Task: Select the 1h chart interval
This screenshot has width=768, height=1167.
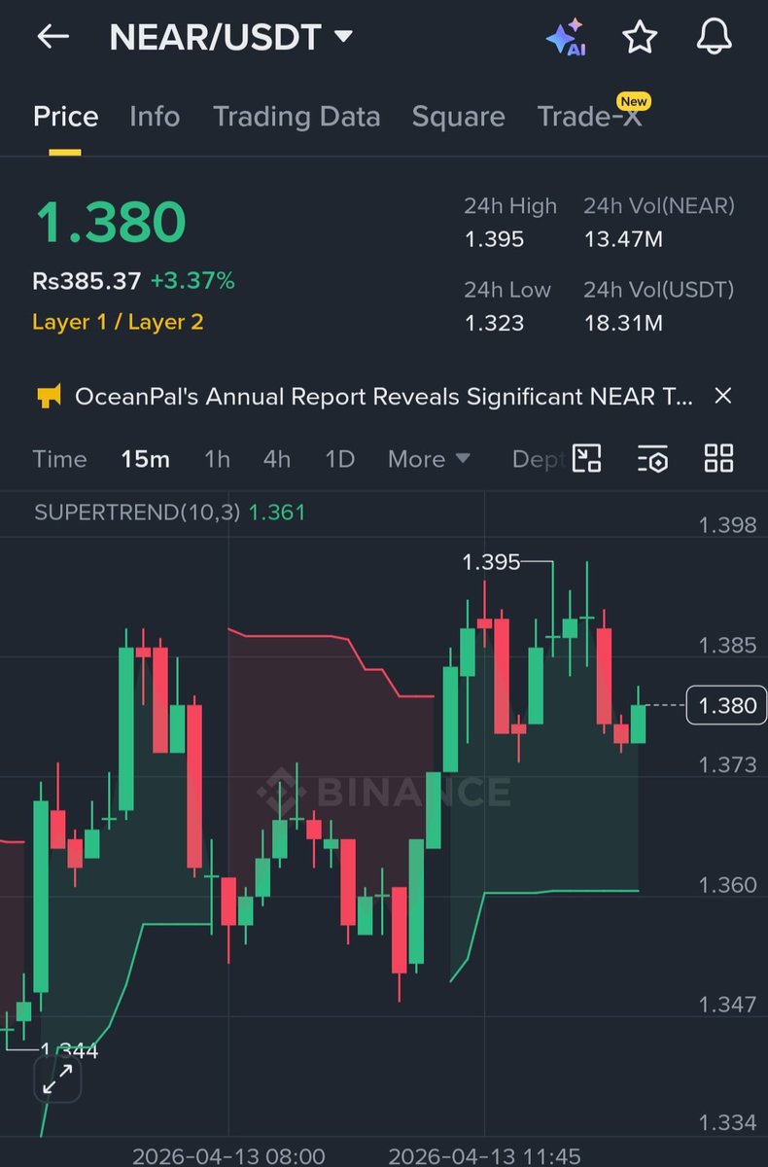Action: (217, 459)
